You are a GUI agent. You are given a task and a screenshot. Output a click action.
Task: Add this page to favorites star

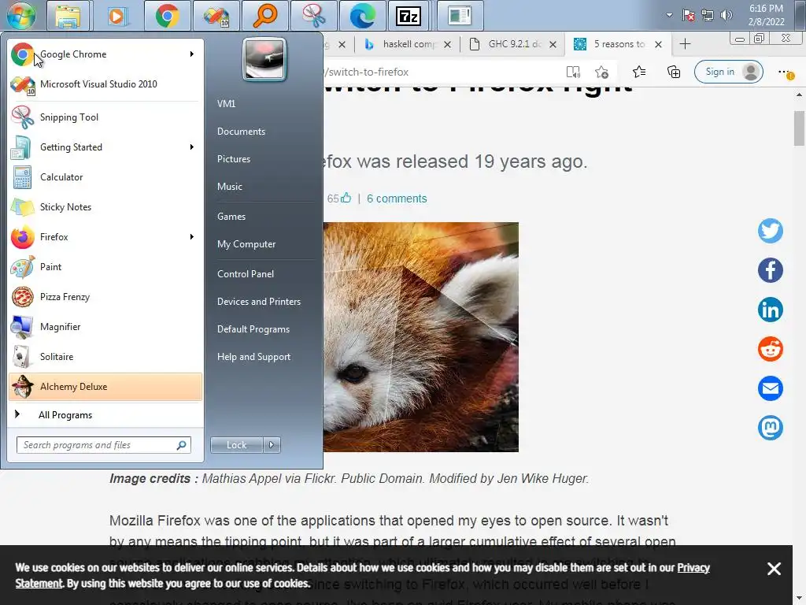(x=601, y=72)
